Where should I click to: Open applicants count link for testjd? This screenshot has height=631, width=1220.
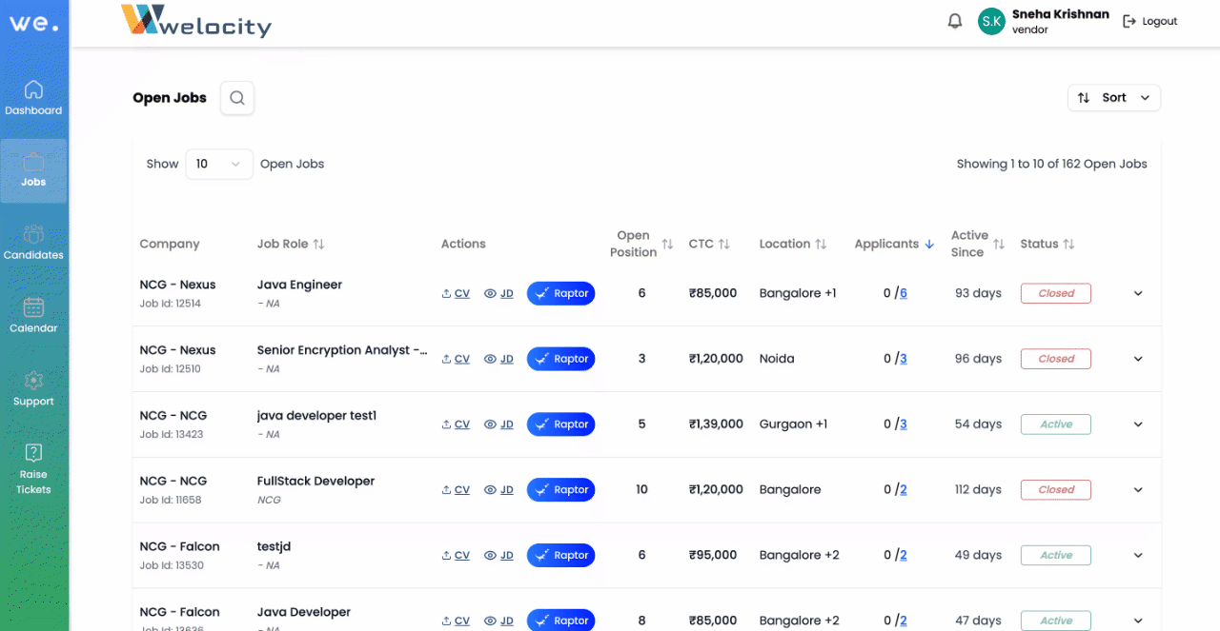(904, 556)
